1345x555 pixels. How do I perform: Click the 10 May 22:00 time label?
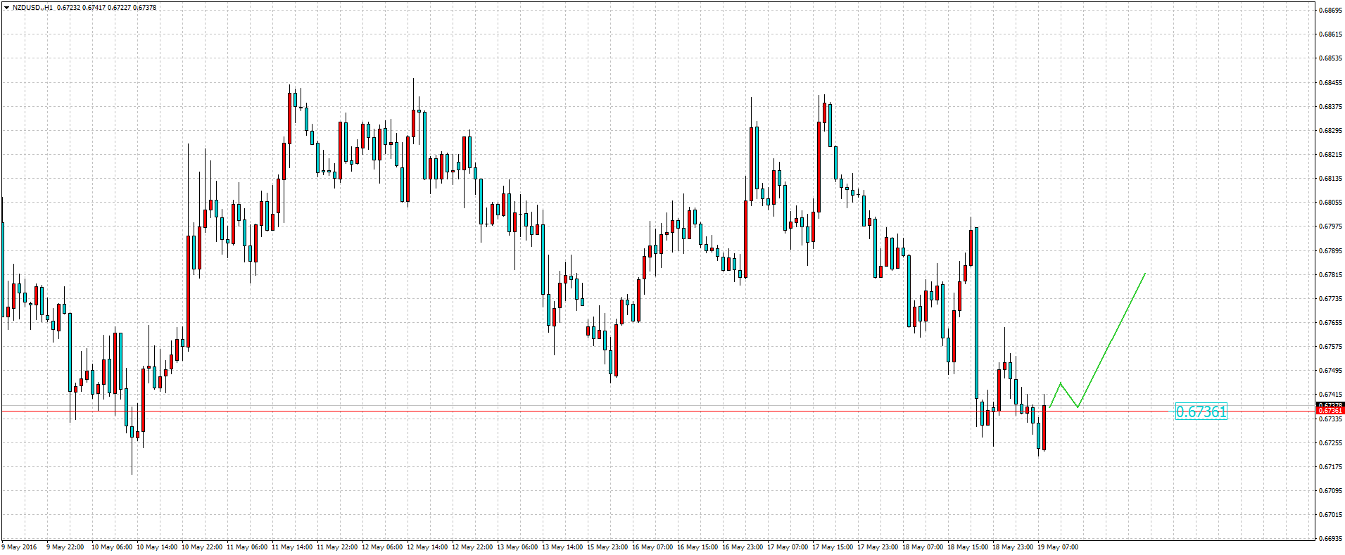coord(202,547)
